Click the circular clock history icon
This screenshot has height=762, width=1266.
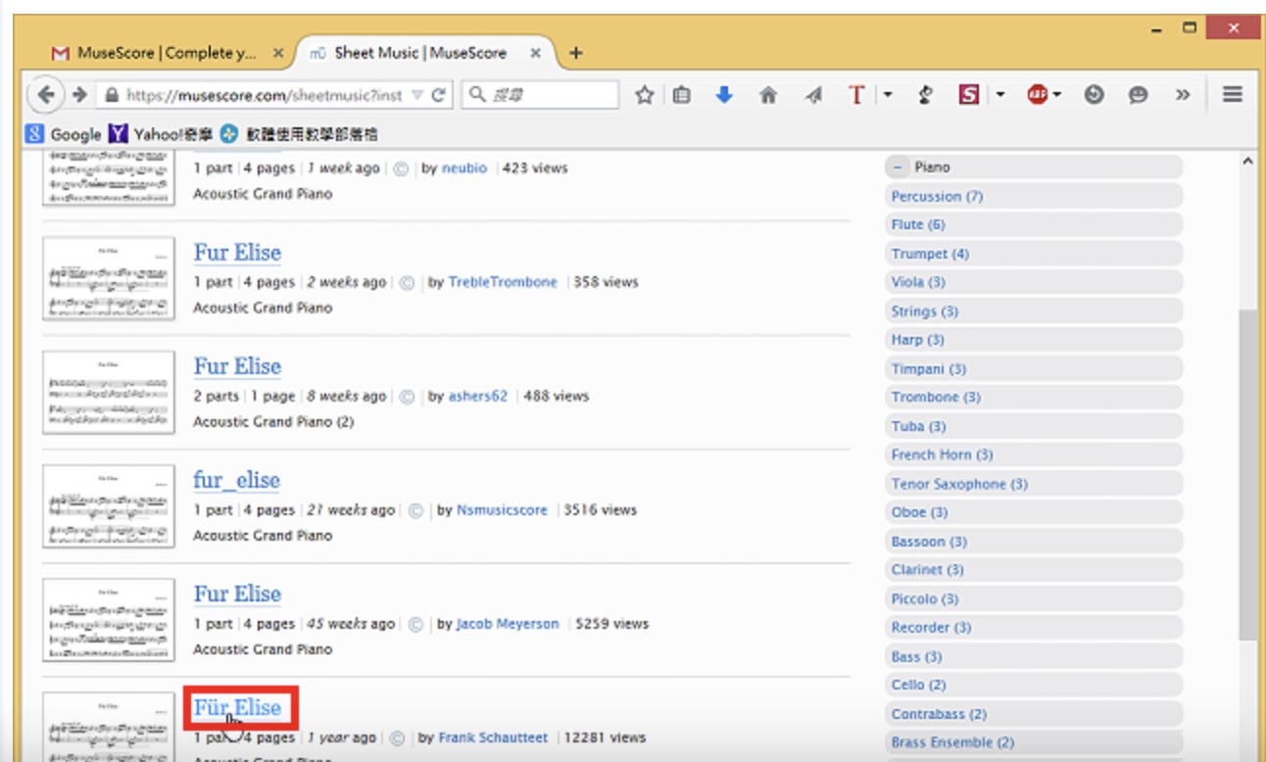coord(1095,95)
